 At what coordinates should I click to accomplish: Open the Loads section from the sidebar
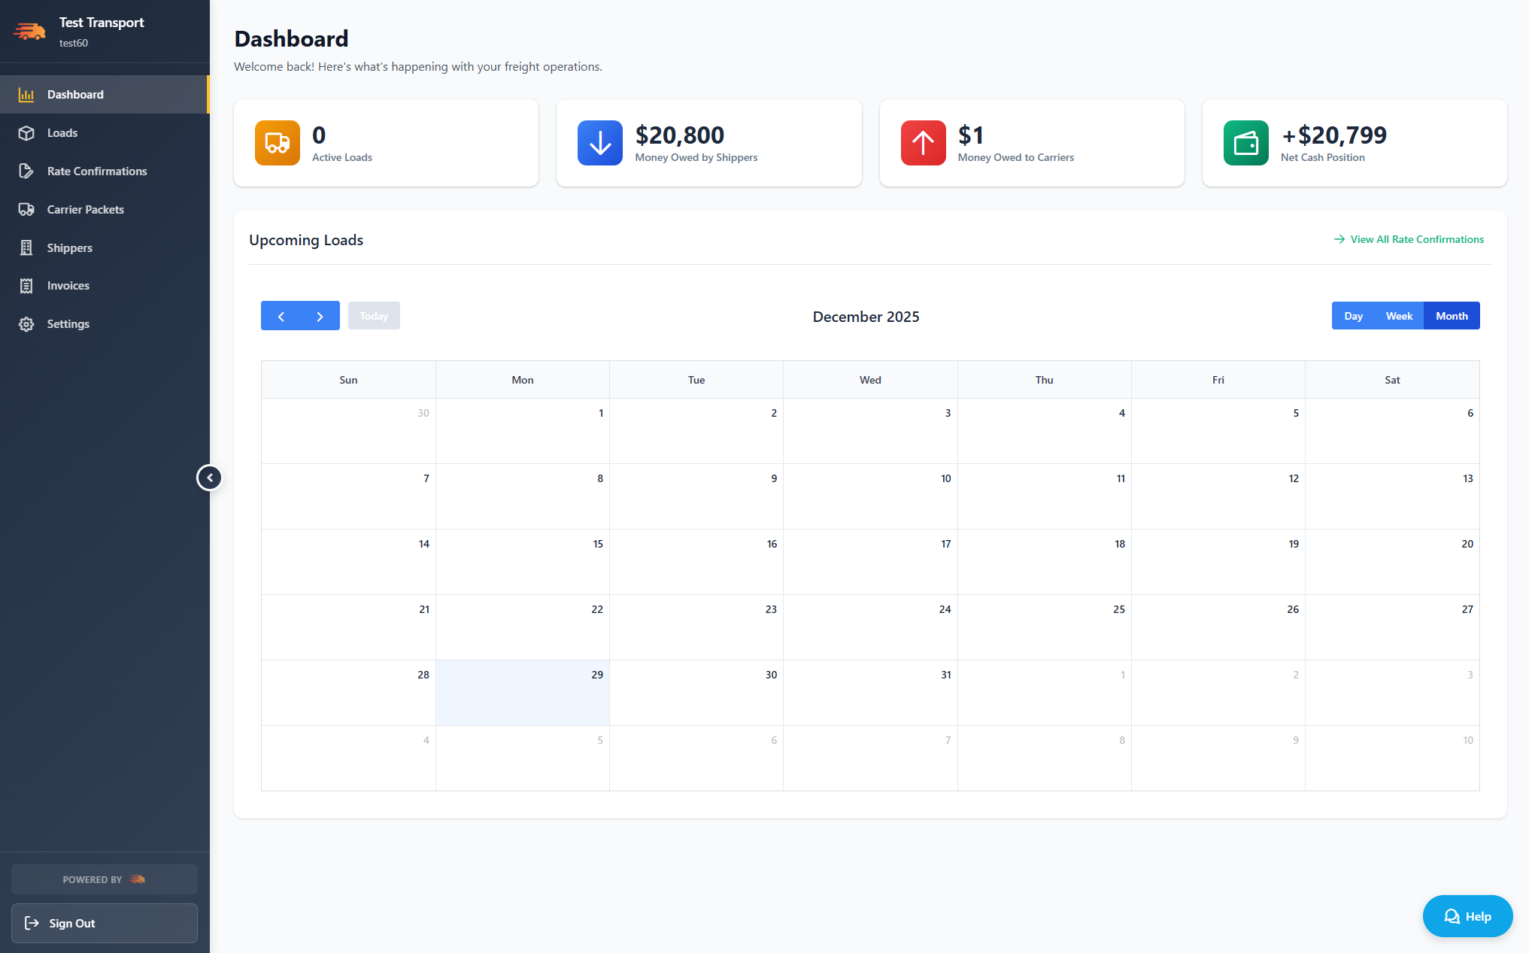click(62, 132)
